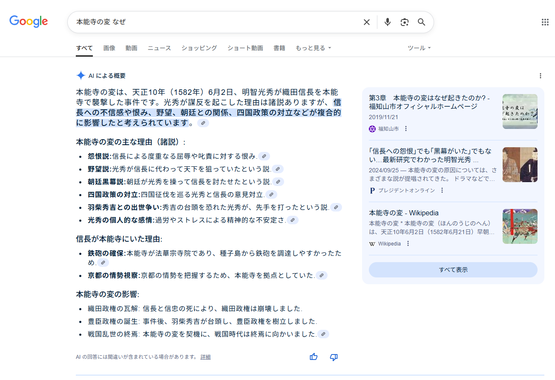Open source link icon next to 京都の情勢視察
The height and width of the screenshot is (380, 555).
click(x=322, y=275)
